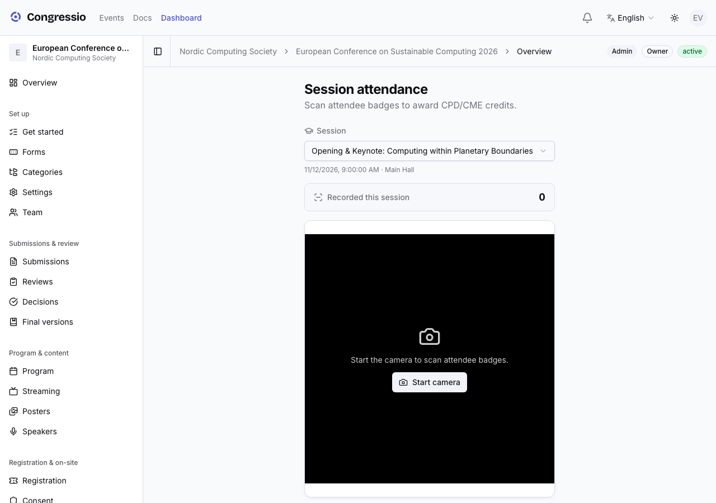The image size is (716, 503).
Task: Click the Session attendance heading
Action: pyautogui.click(x=366, y=89)
